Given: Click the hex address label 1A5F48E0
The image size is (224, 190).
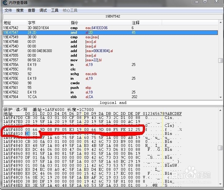Looking at the screenshot, I should 13,185.
